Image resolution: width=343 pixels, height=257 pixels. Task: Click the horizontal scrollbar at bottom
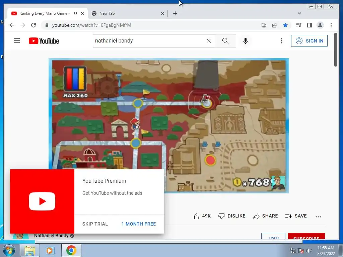[169, 242]
